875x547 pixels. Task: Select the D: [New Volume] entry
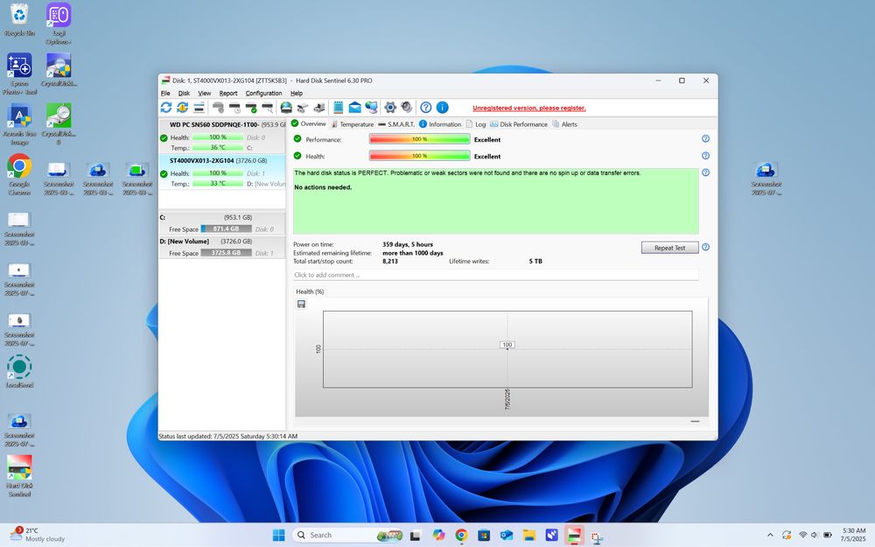point(222,248)
